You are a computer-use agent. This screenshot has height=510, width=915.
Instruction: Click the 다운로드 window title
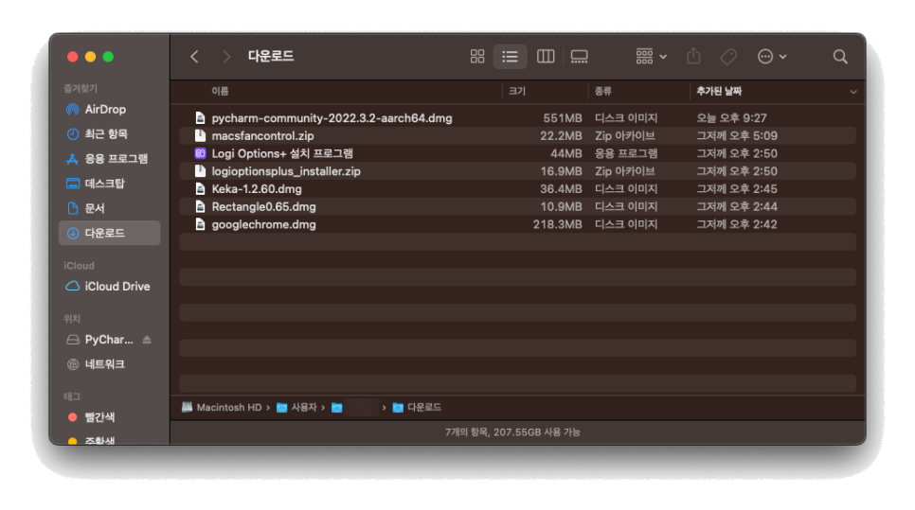click(x=271, y=57)
